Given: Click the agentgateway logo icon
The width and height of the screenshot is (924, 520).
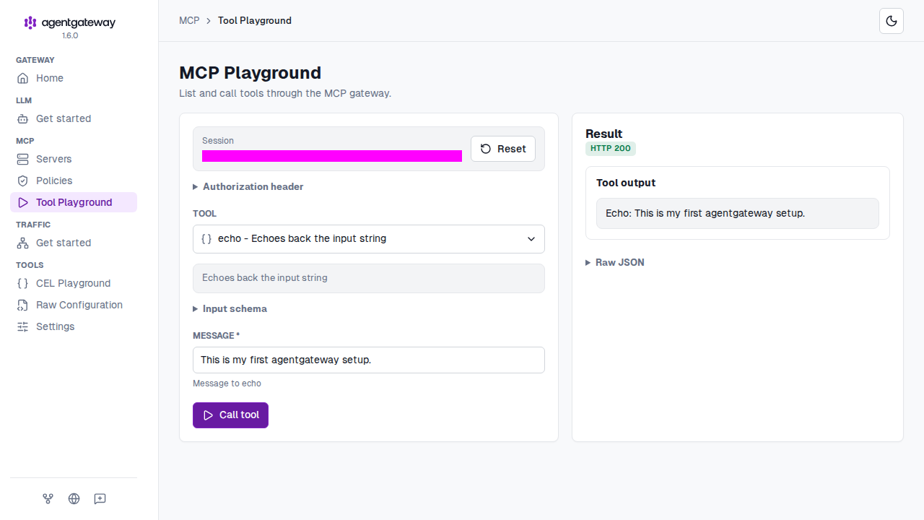Looking at the screenshot, I should click(x=30, y=22).
